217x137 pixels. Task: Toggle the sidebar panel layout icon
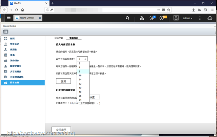pyautogui.click(x=6, y=32)
